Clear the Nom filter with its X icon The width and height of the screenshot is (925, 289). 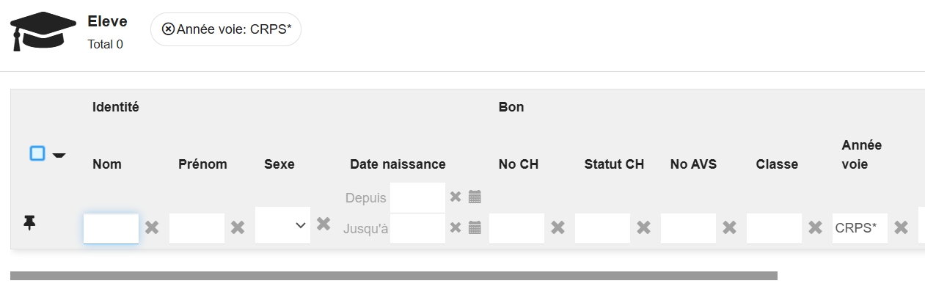click(152, 227)
